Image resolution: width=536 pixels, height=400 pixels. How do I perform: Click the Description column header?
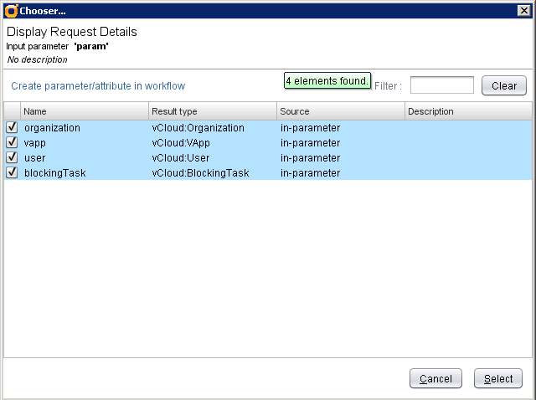coord(467,111)
